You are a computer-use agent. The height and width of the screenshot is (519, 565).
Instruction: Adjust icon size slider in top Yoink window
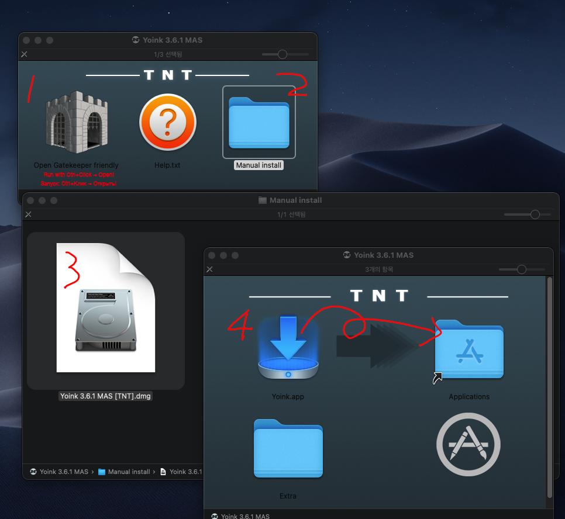(282, 54)
